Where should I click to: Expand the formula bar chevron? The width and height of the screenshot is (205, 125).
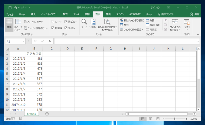click(x=198, y=41)
